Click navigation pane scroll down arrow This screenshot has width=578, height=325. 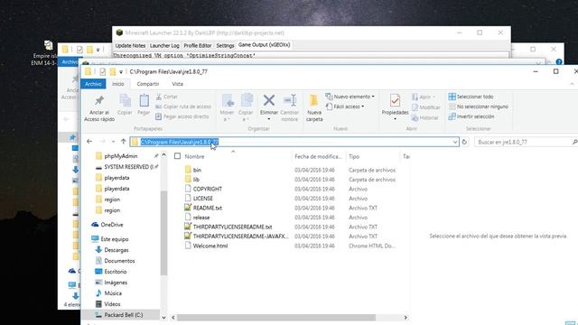[163, 317]
